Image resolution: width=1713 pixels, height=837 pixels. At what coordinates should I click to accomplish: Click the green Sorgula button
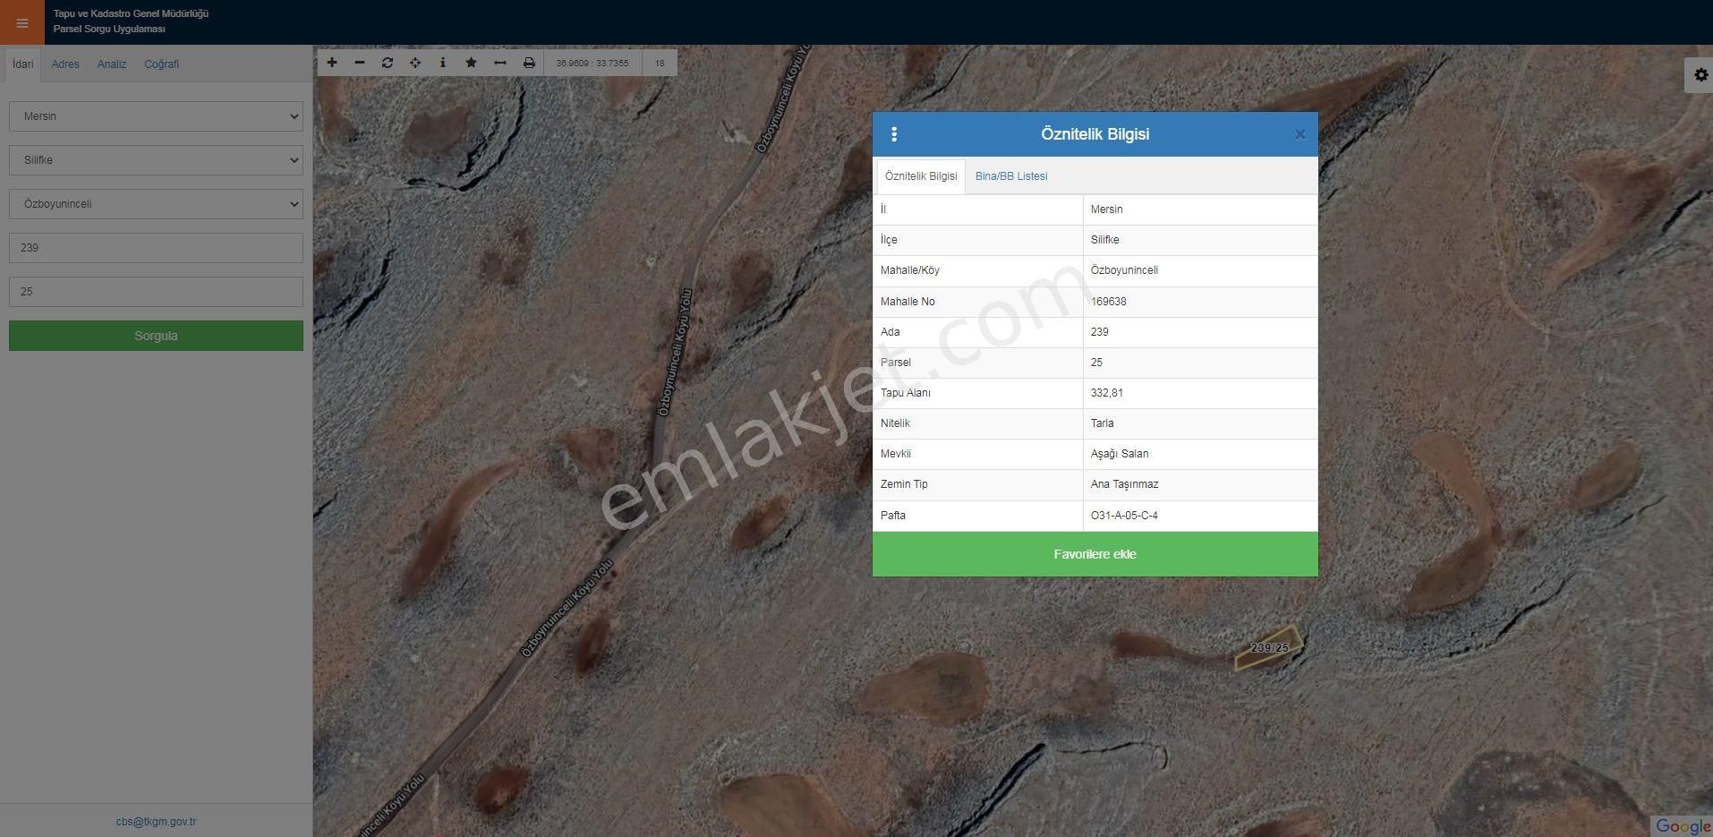[156, 336]
